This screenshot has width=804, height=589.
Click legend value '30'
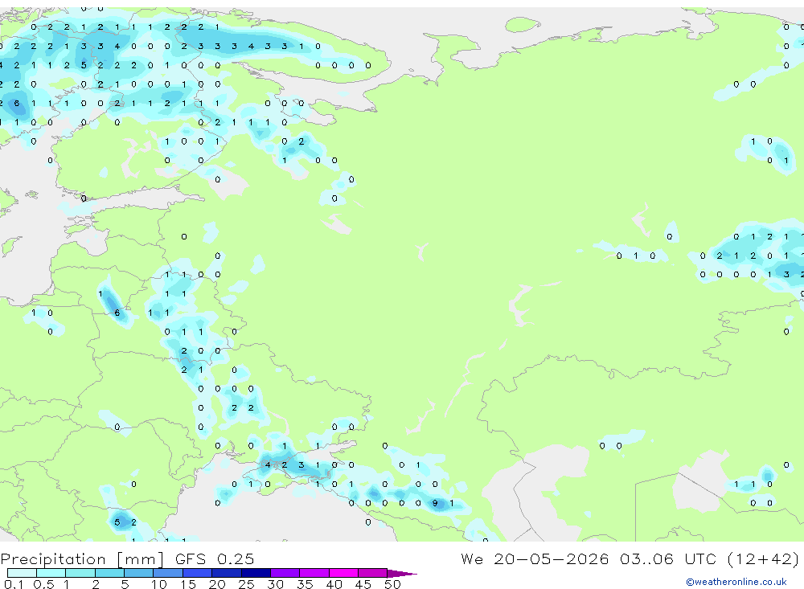[275, 584]
